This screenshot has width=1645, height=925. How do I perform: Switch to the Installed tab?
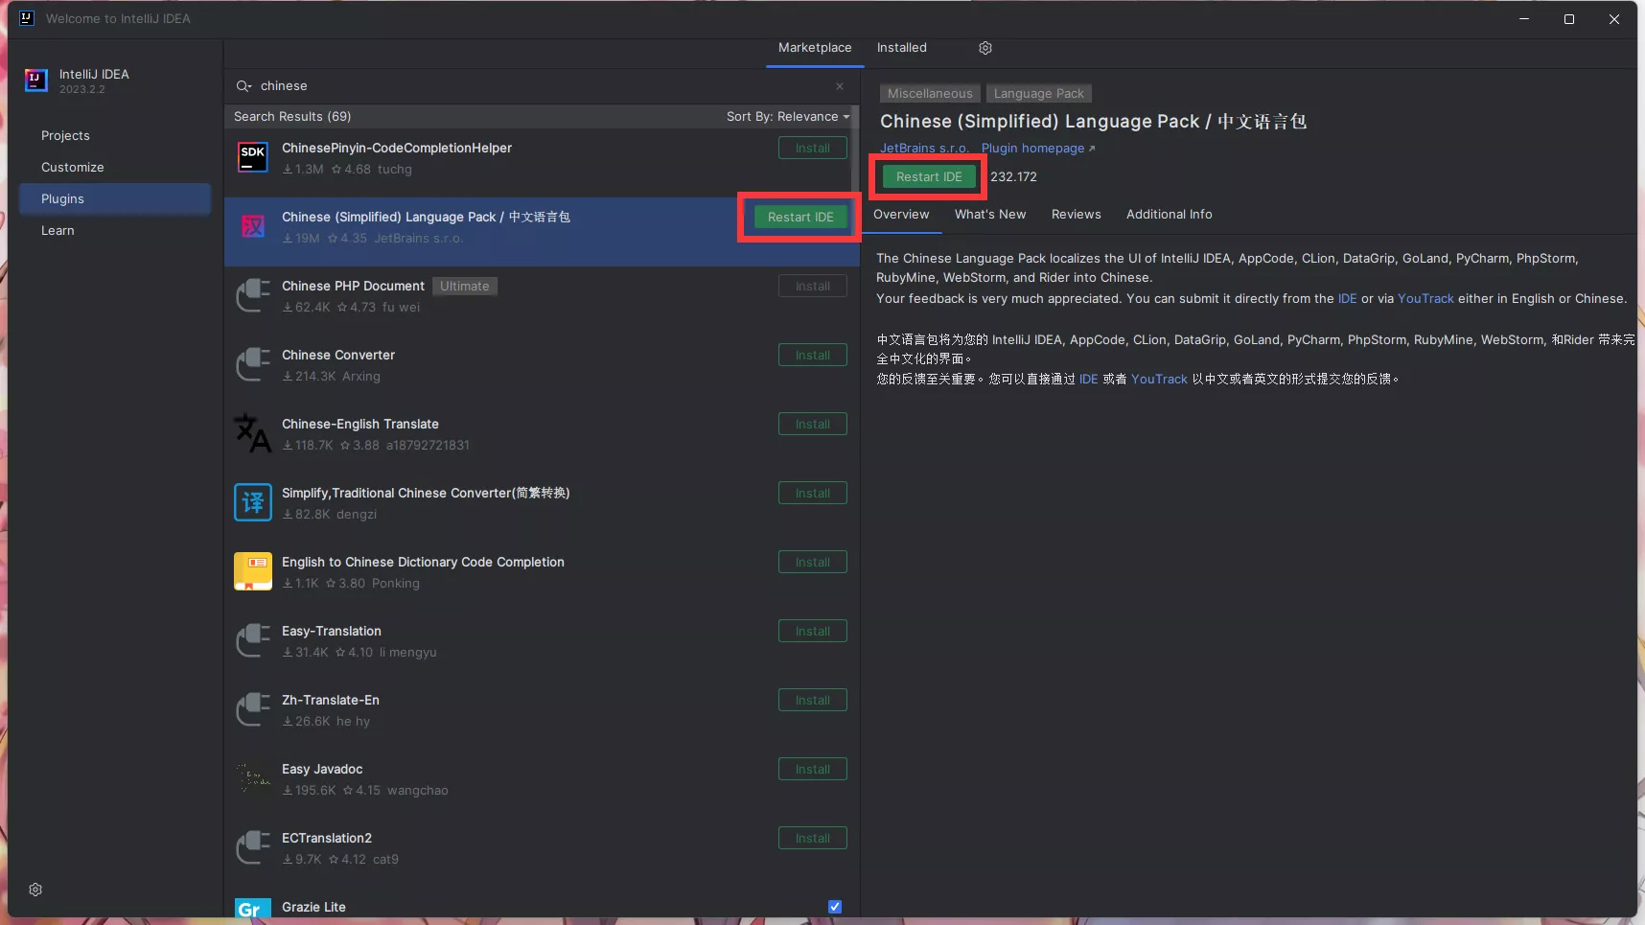coord(901,48)
